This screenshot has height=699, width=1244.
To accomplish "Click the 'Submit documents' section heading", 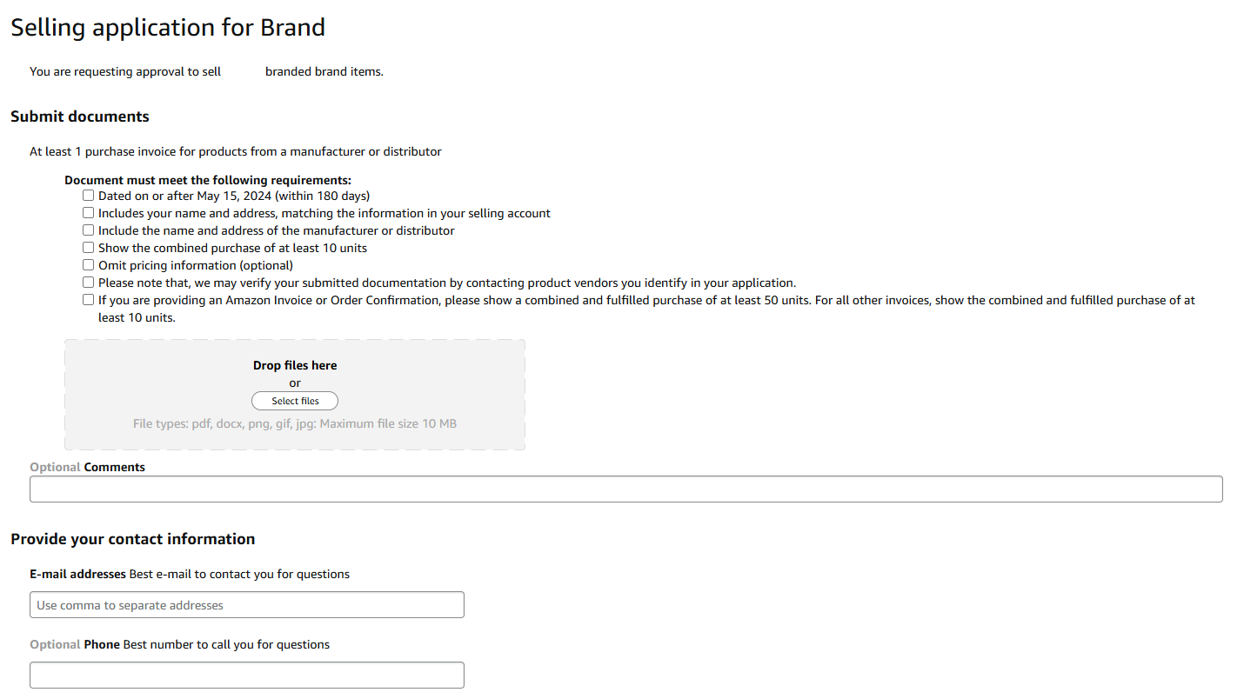I will tap(80, 116).
